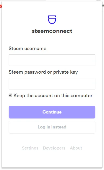Click the word computer in checkbox label
Image resolution: width=104 pixels, height=170 pixels.
point(81,96)
